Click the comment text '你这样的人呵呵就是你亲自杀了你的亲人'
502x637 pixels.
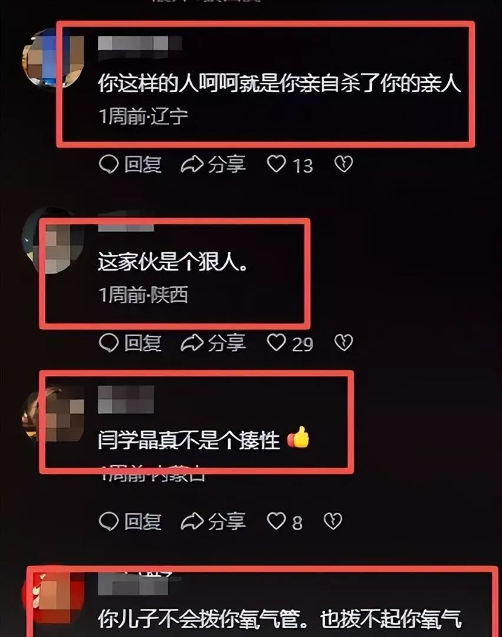[x=280, y=84]
